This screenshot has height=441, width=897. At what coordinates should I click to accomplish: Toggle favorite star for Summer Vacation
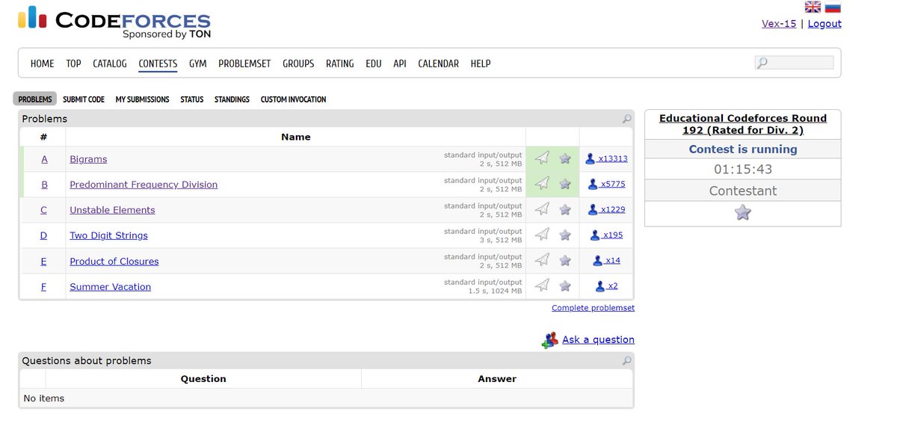pyautogui.click(x=565, y=286)
